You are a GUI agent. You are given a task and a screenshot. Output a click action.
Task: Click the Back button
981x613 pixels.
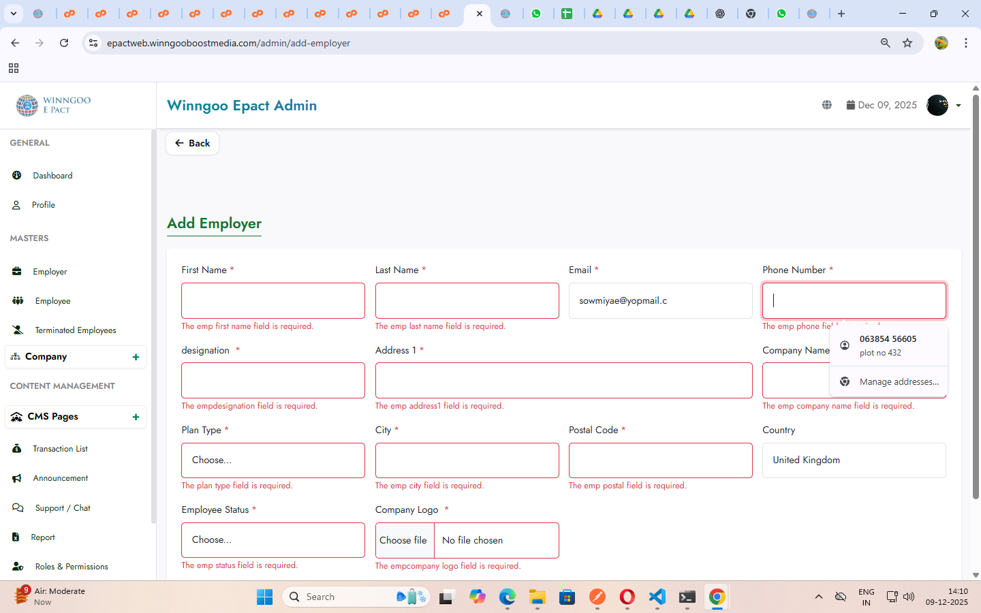pyautogui.click(x=192, y=143)
